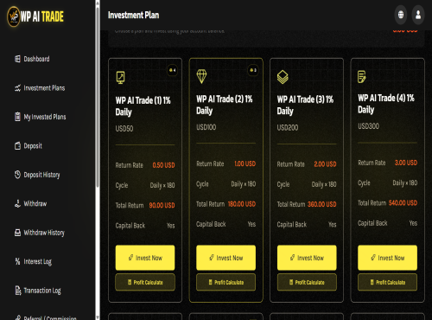The height and width of the screenshot is (320, 432).
Task: Click Invest Now for the USD300 plan
Action: pyautogui.click(x=387, y=258)
